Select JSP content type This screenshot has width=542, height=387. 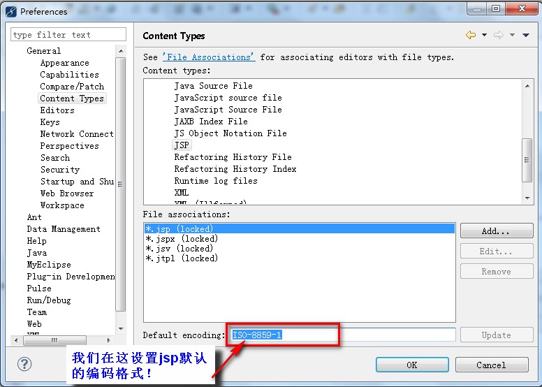coord(182,145)
